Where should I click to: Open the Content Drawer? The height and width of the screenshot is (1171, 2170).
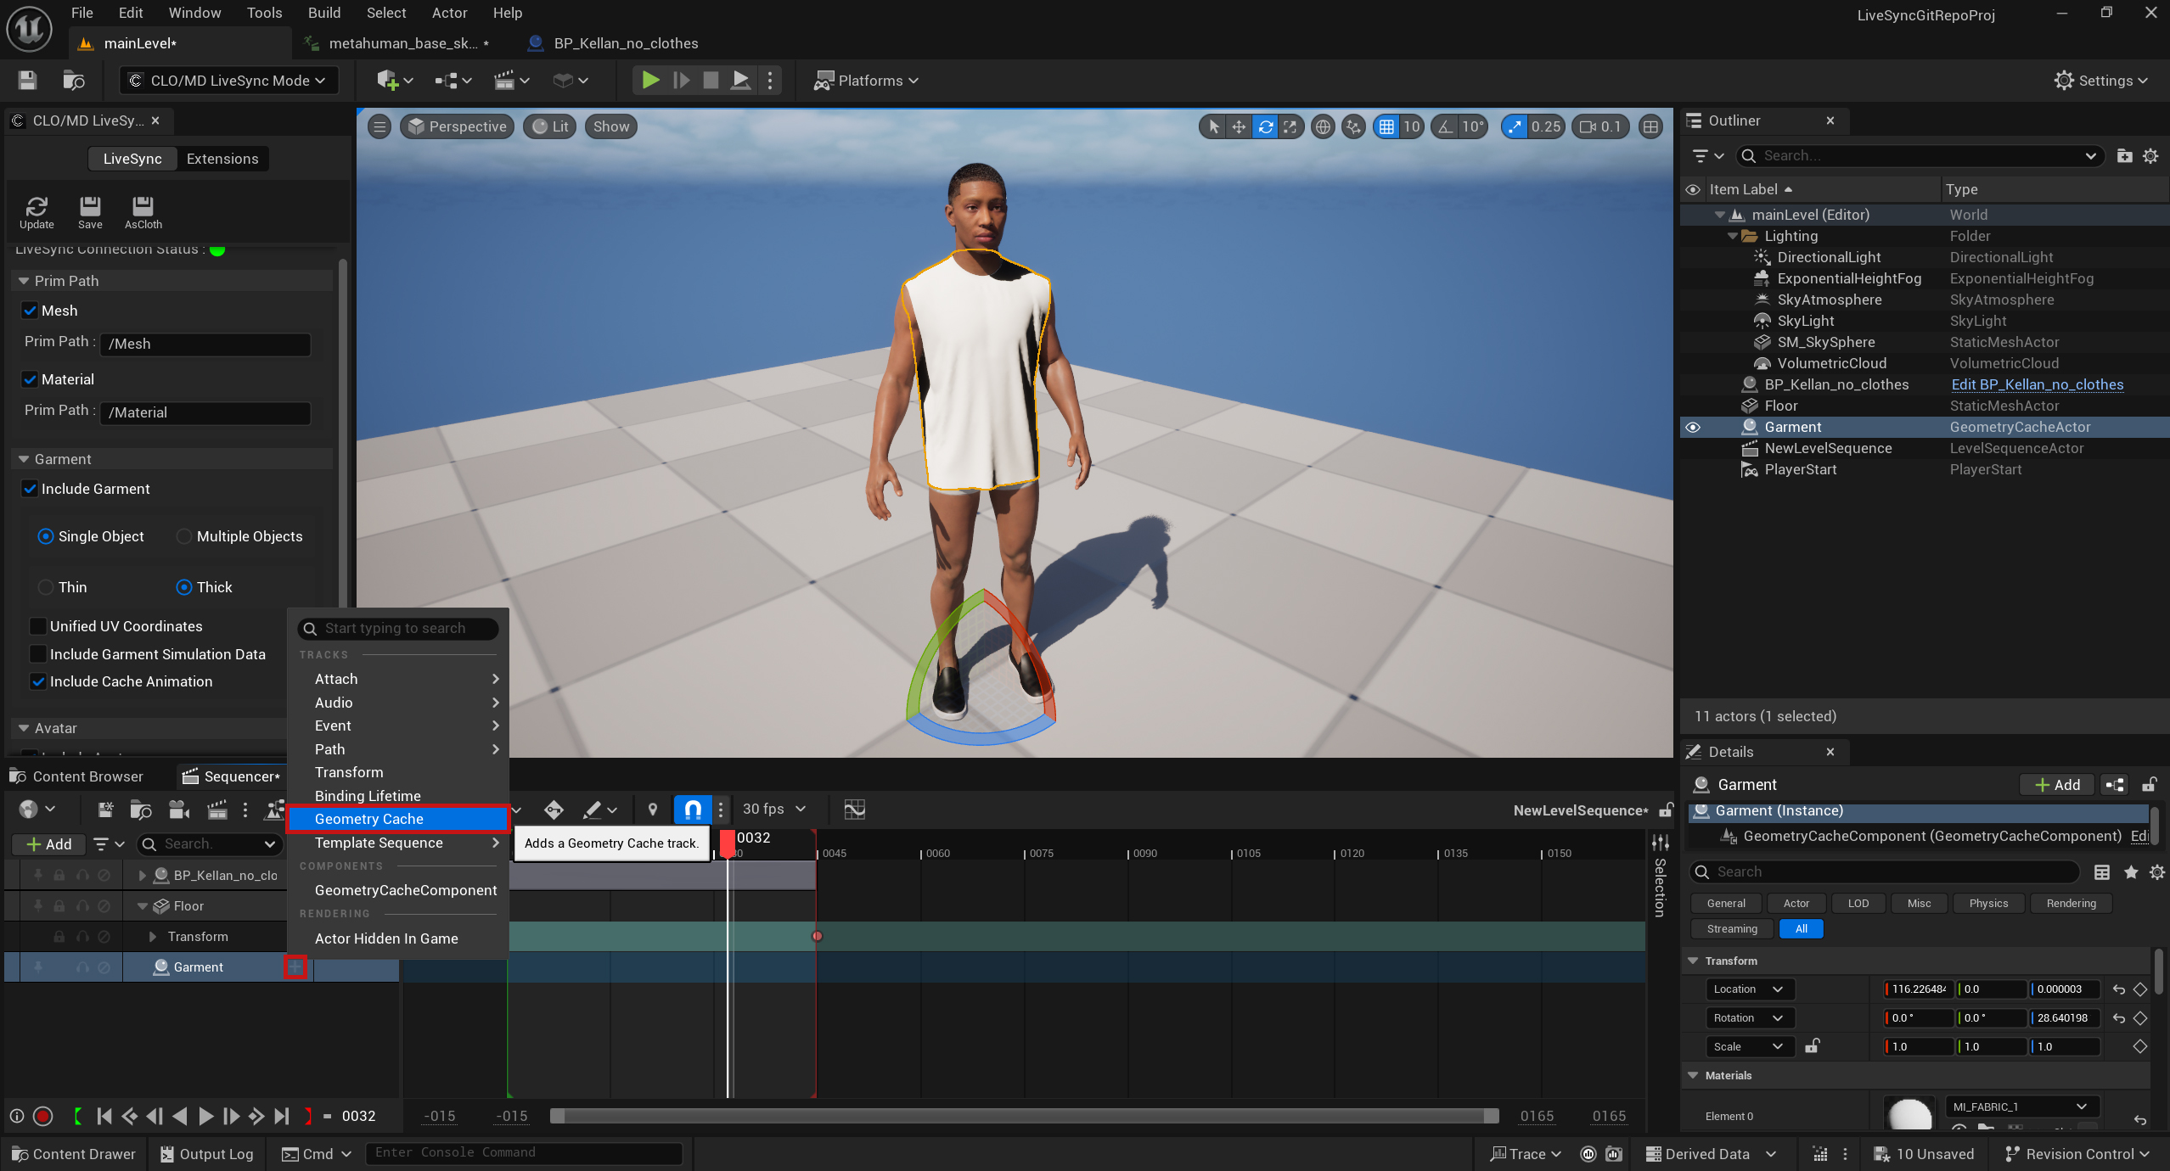pos(74,1154)
